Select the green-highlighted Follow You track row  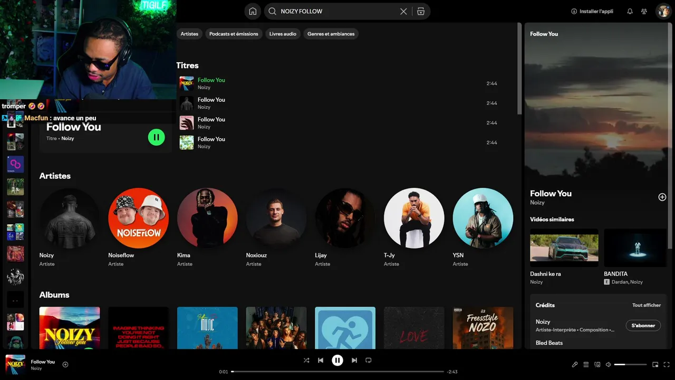338,83
